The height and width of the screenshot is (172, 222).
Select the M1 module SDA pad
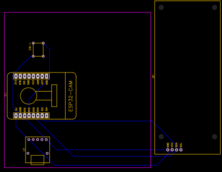(x=176, y=150)
